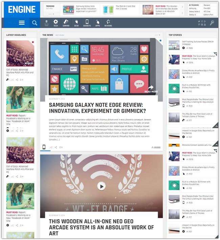The height and width of the screenshot is (240, 220).
Task: Click "TOP STORIES" heading
Action: (x=175, y=35)
